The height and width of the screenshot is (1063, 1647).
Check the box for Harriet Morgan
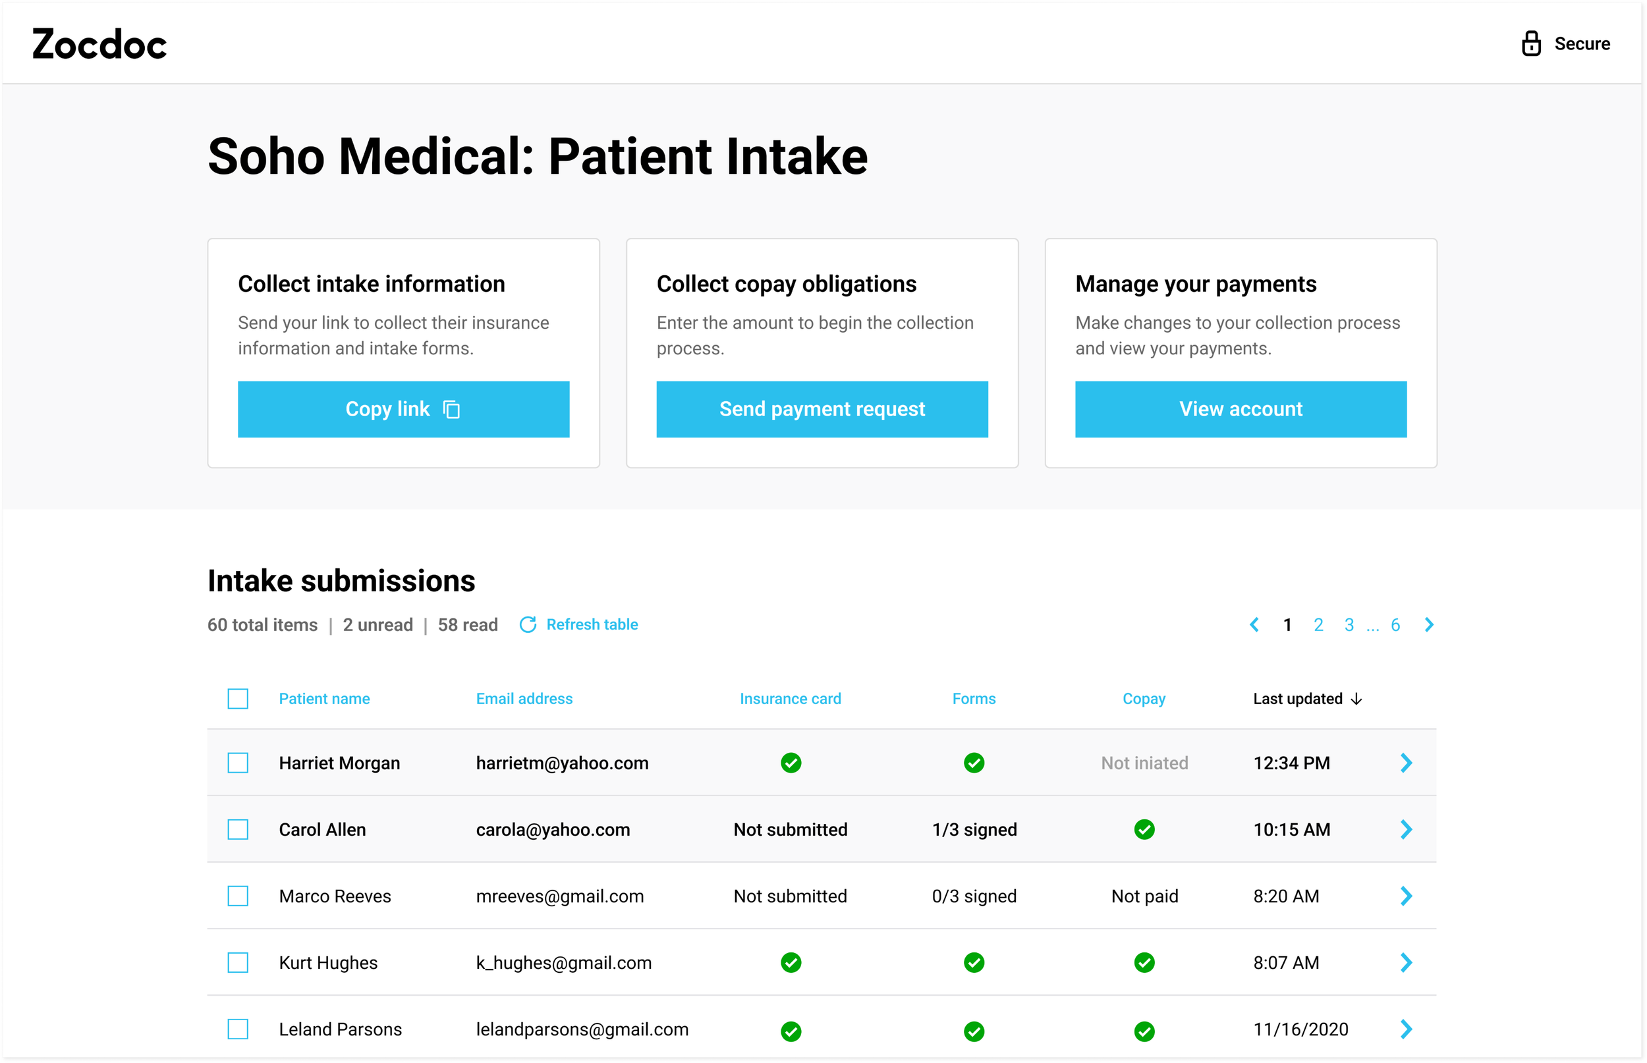[x=238, y=763]
